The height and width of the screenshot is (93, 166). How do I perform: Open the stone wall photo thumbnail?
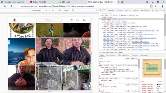coord(49,78)
